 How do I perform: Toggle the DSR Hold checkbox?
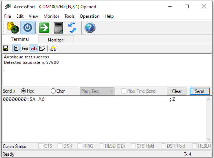click(x=163, y=146)
